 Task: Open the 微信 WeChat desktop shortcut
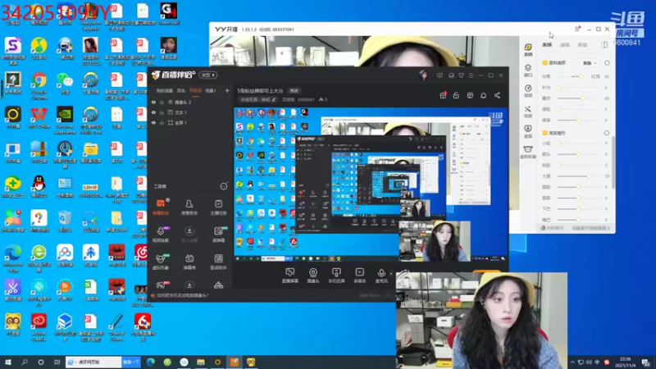(65, 84)
